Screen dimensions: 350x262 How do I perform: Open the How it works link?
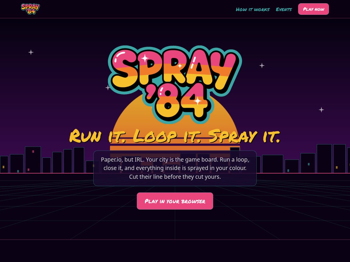point(253,9)
